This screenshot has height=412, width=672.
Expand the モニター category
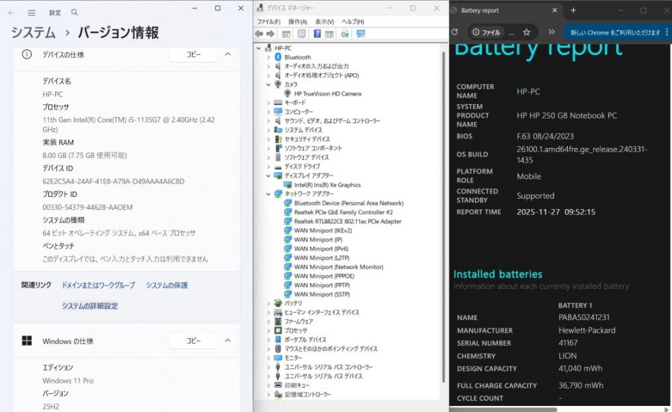[268, 358]
